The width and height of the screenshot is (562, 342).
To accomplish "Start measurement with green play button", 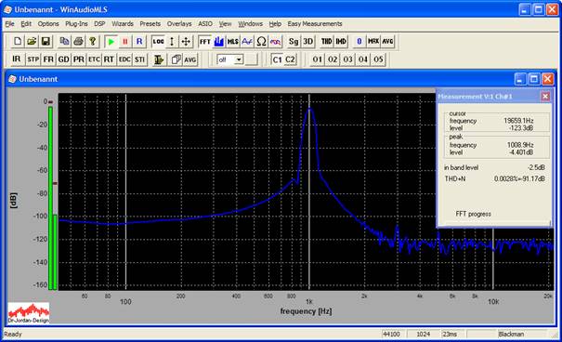I will tap(111, 42).
